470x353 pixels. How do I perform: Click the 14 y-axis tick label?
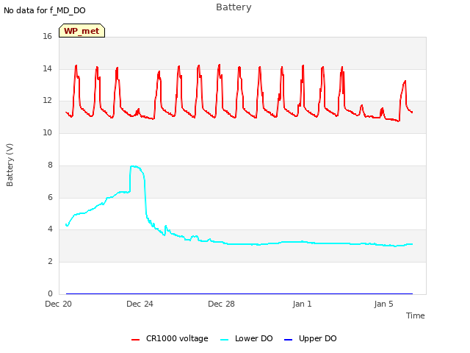click(x=47, y=68)
